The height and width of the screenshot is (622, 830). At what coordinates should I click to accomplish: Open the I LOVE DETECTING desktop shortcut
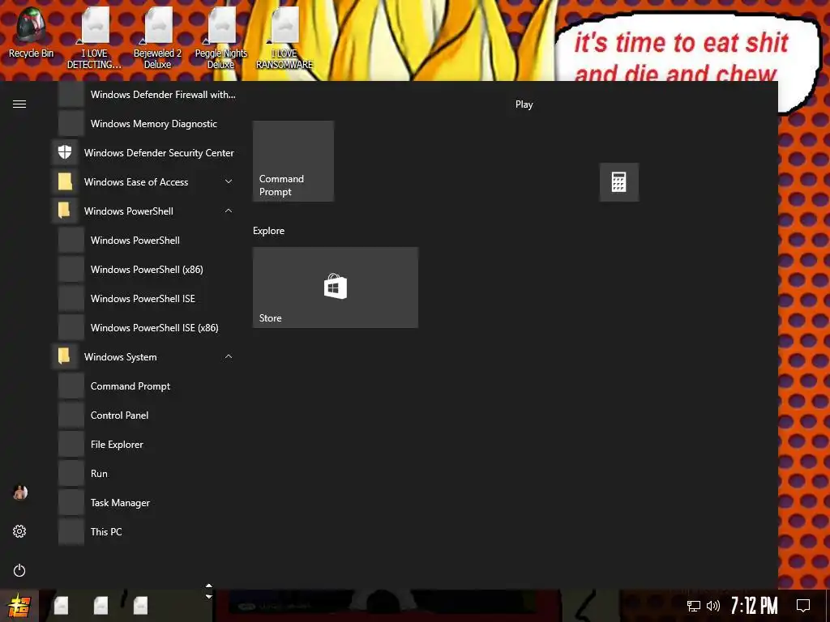94,38
